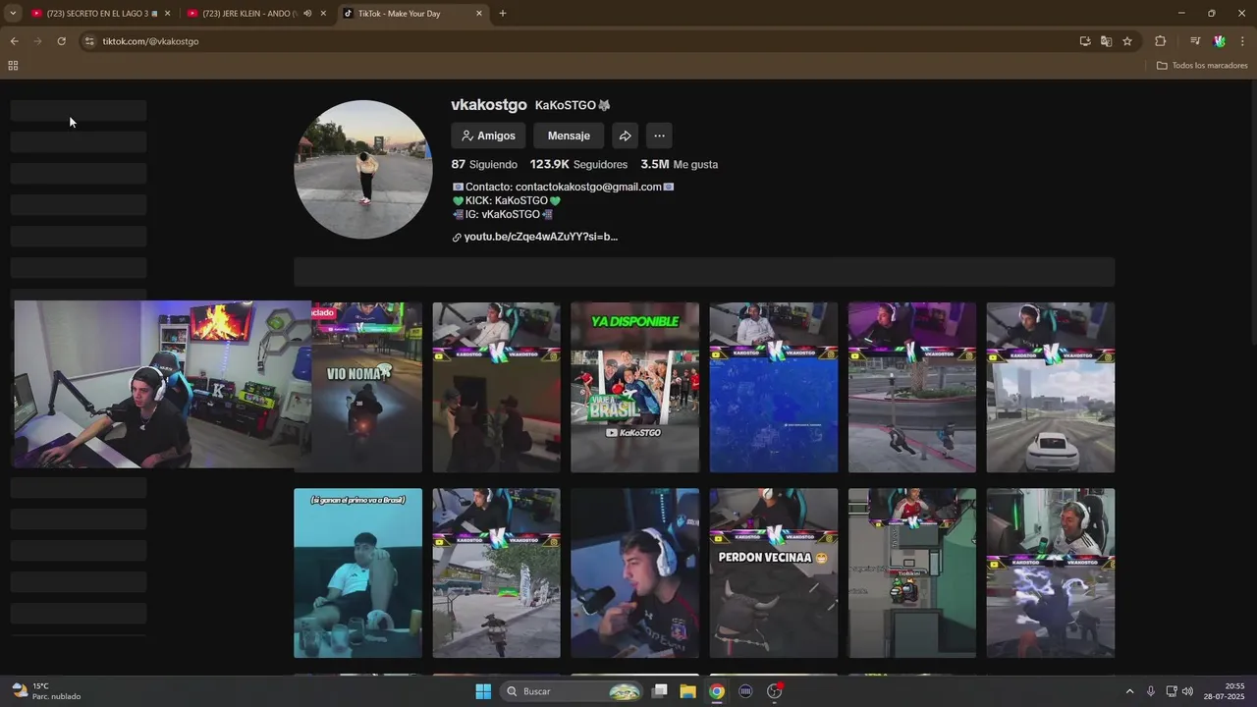This screenshot has height=707, width=1257.
Task: Open the Chrome extensions puzzle icon
Action: click(x=1160, y=41)
